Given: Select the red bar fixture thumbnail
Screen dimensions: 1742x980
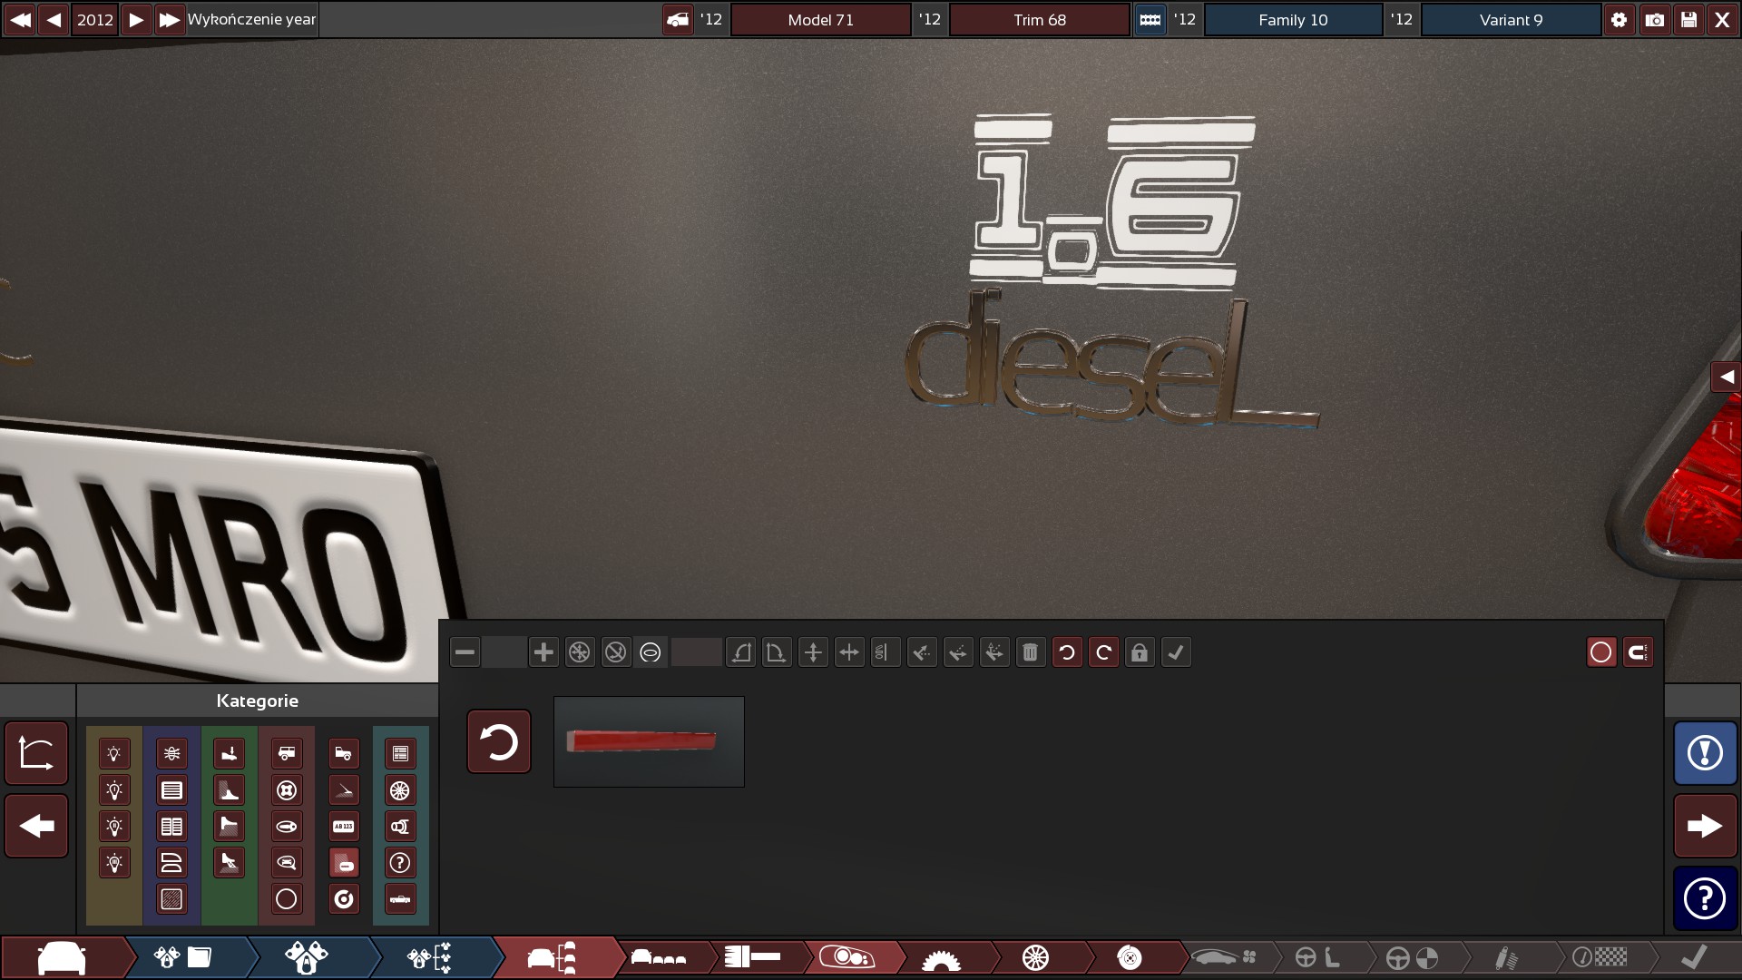Looking at the screenshot, I should (x=649, y=741).
